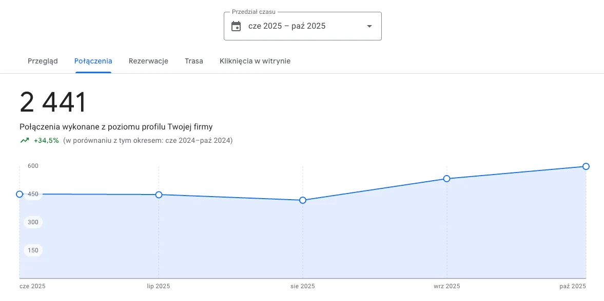Click the 150 y-axis label
This screenshot has height=301, width=604.
point(33,250)
